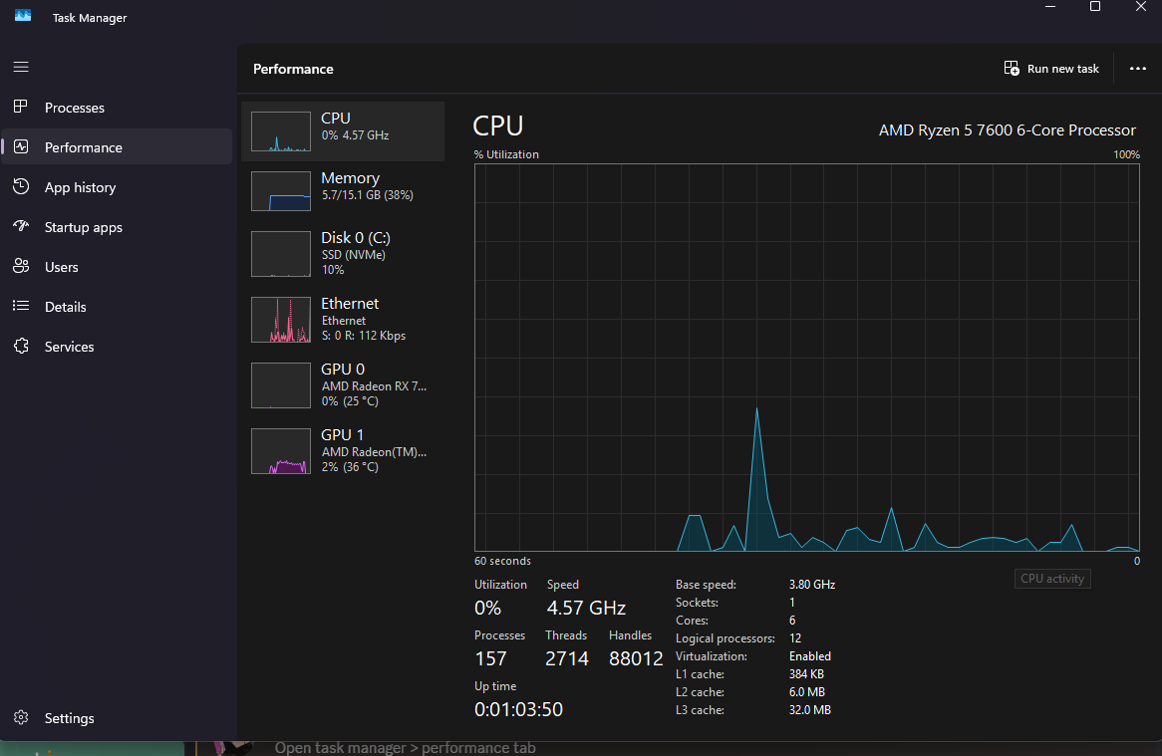This screenshot has height=756, width=1162.
Task: Click the L2 cache value 6.0 MB
Action: 807,691
